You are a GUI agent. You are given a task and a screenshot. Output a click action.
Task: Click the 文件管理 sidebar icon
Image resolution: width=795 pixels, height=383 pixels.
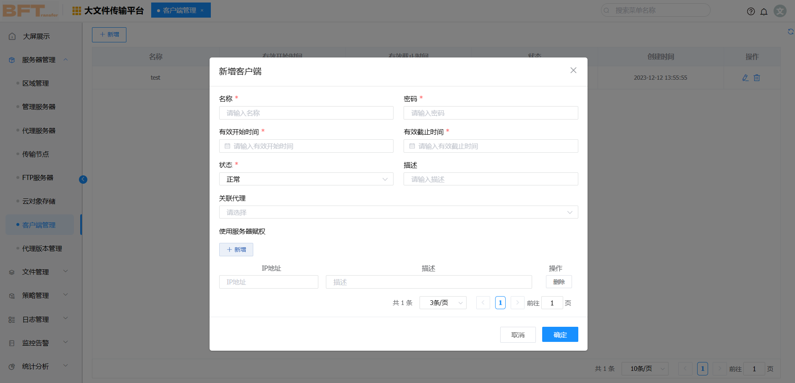coord(11,271)
